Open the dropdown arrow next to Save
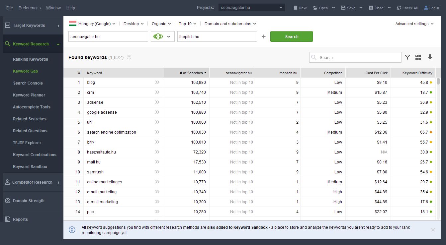The width and height of the screenshot is (446, 245). 361,8
